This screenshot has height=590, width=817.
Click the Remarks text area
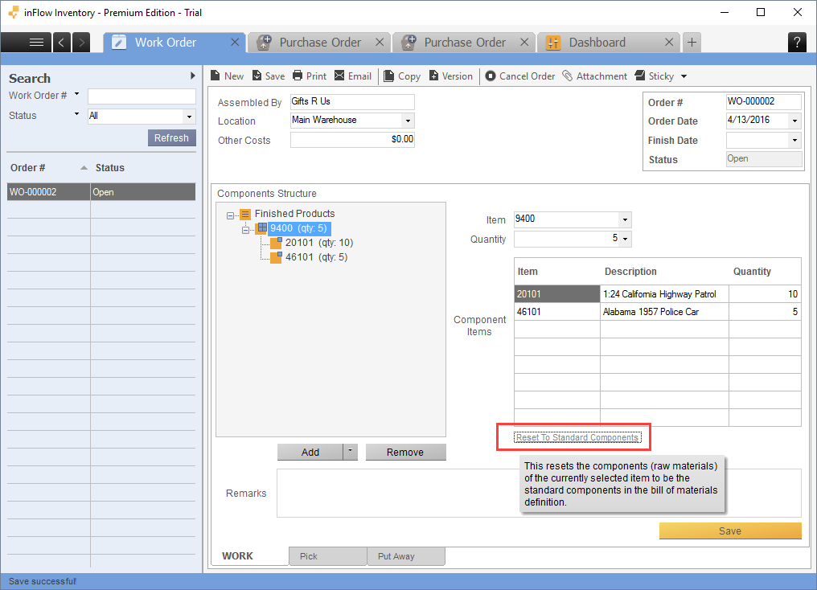(539, 493)
